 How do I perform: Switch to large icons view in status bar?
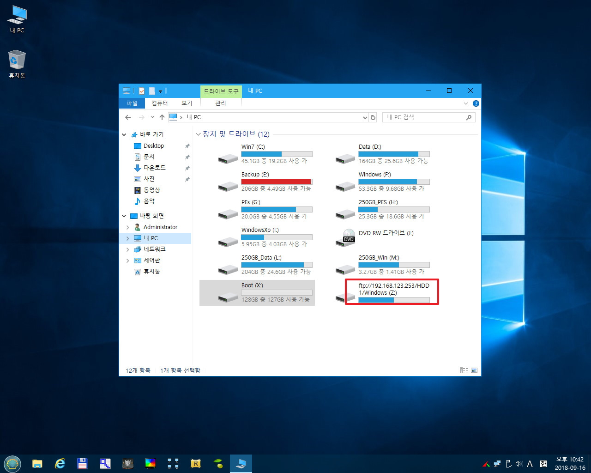tap(474, 370)
